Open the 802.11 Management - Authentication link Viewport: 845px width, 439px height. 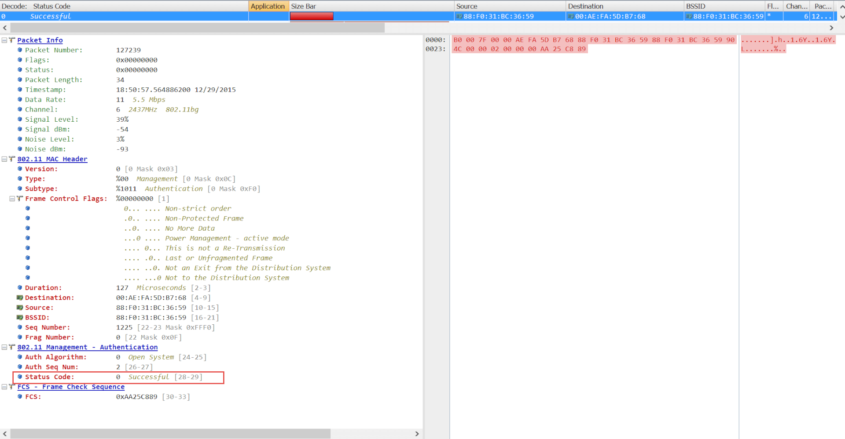click(87, 347)
